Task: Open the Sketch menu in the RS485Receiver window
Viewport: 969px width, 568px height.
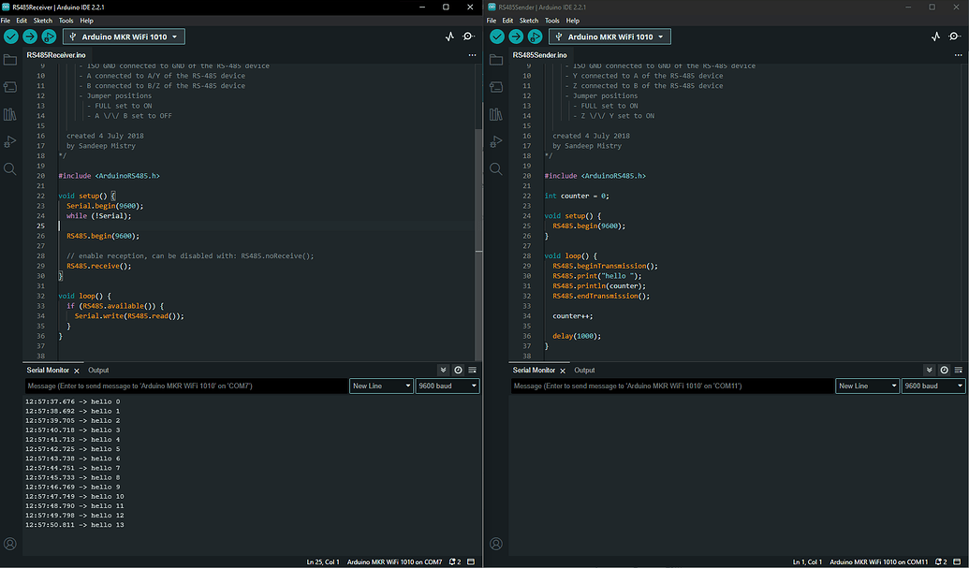Action: pos(42,20)
